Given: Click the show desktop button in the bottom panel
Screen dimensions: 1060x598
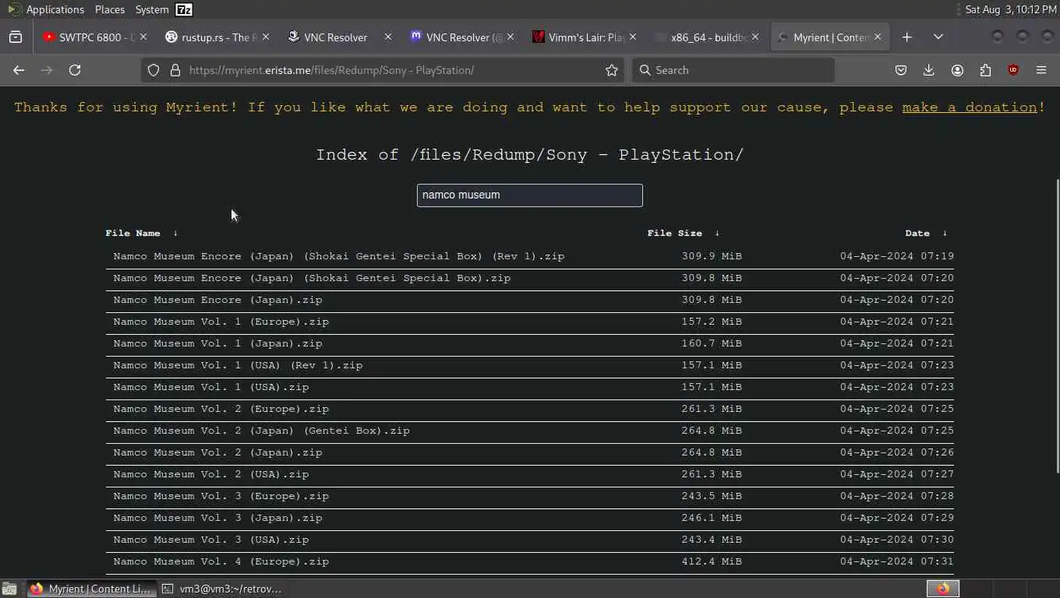Looking at the screenshot, I should 9,589.
